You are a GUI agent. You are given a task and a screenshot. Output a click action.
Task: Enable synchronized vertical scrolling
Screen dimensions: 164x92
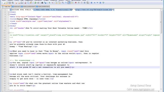[56, 3]
